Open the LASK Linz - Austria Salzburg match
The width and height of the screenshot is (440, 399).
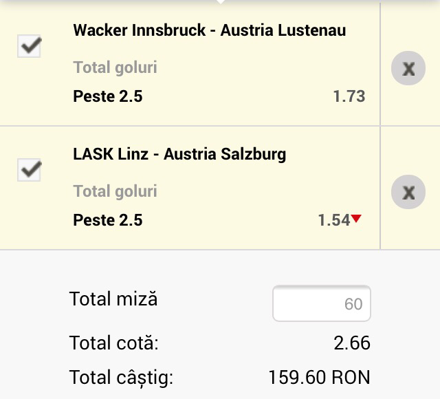coord(179,154)
